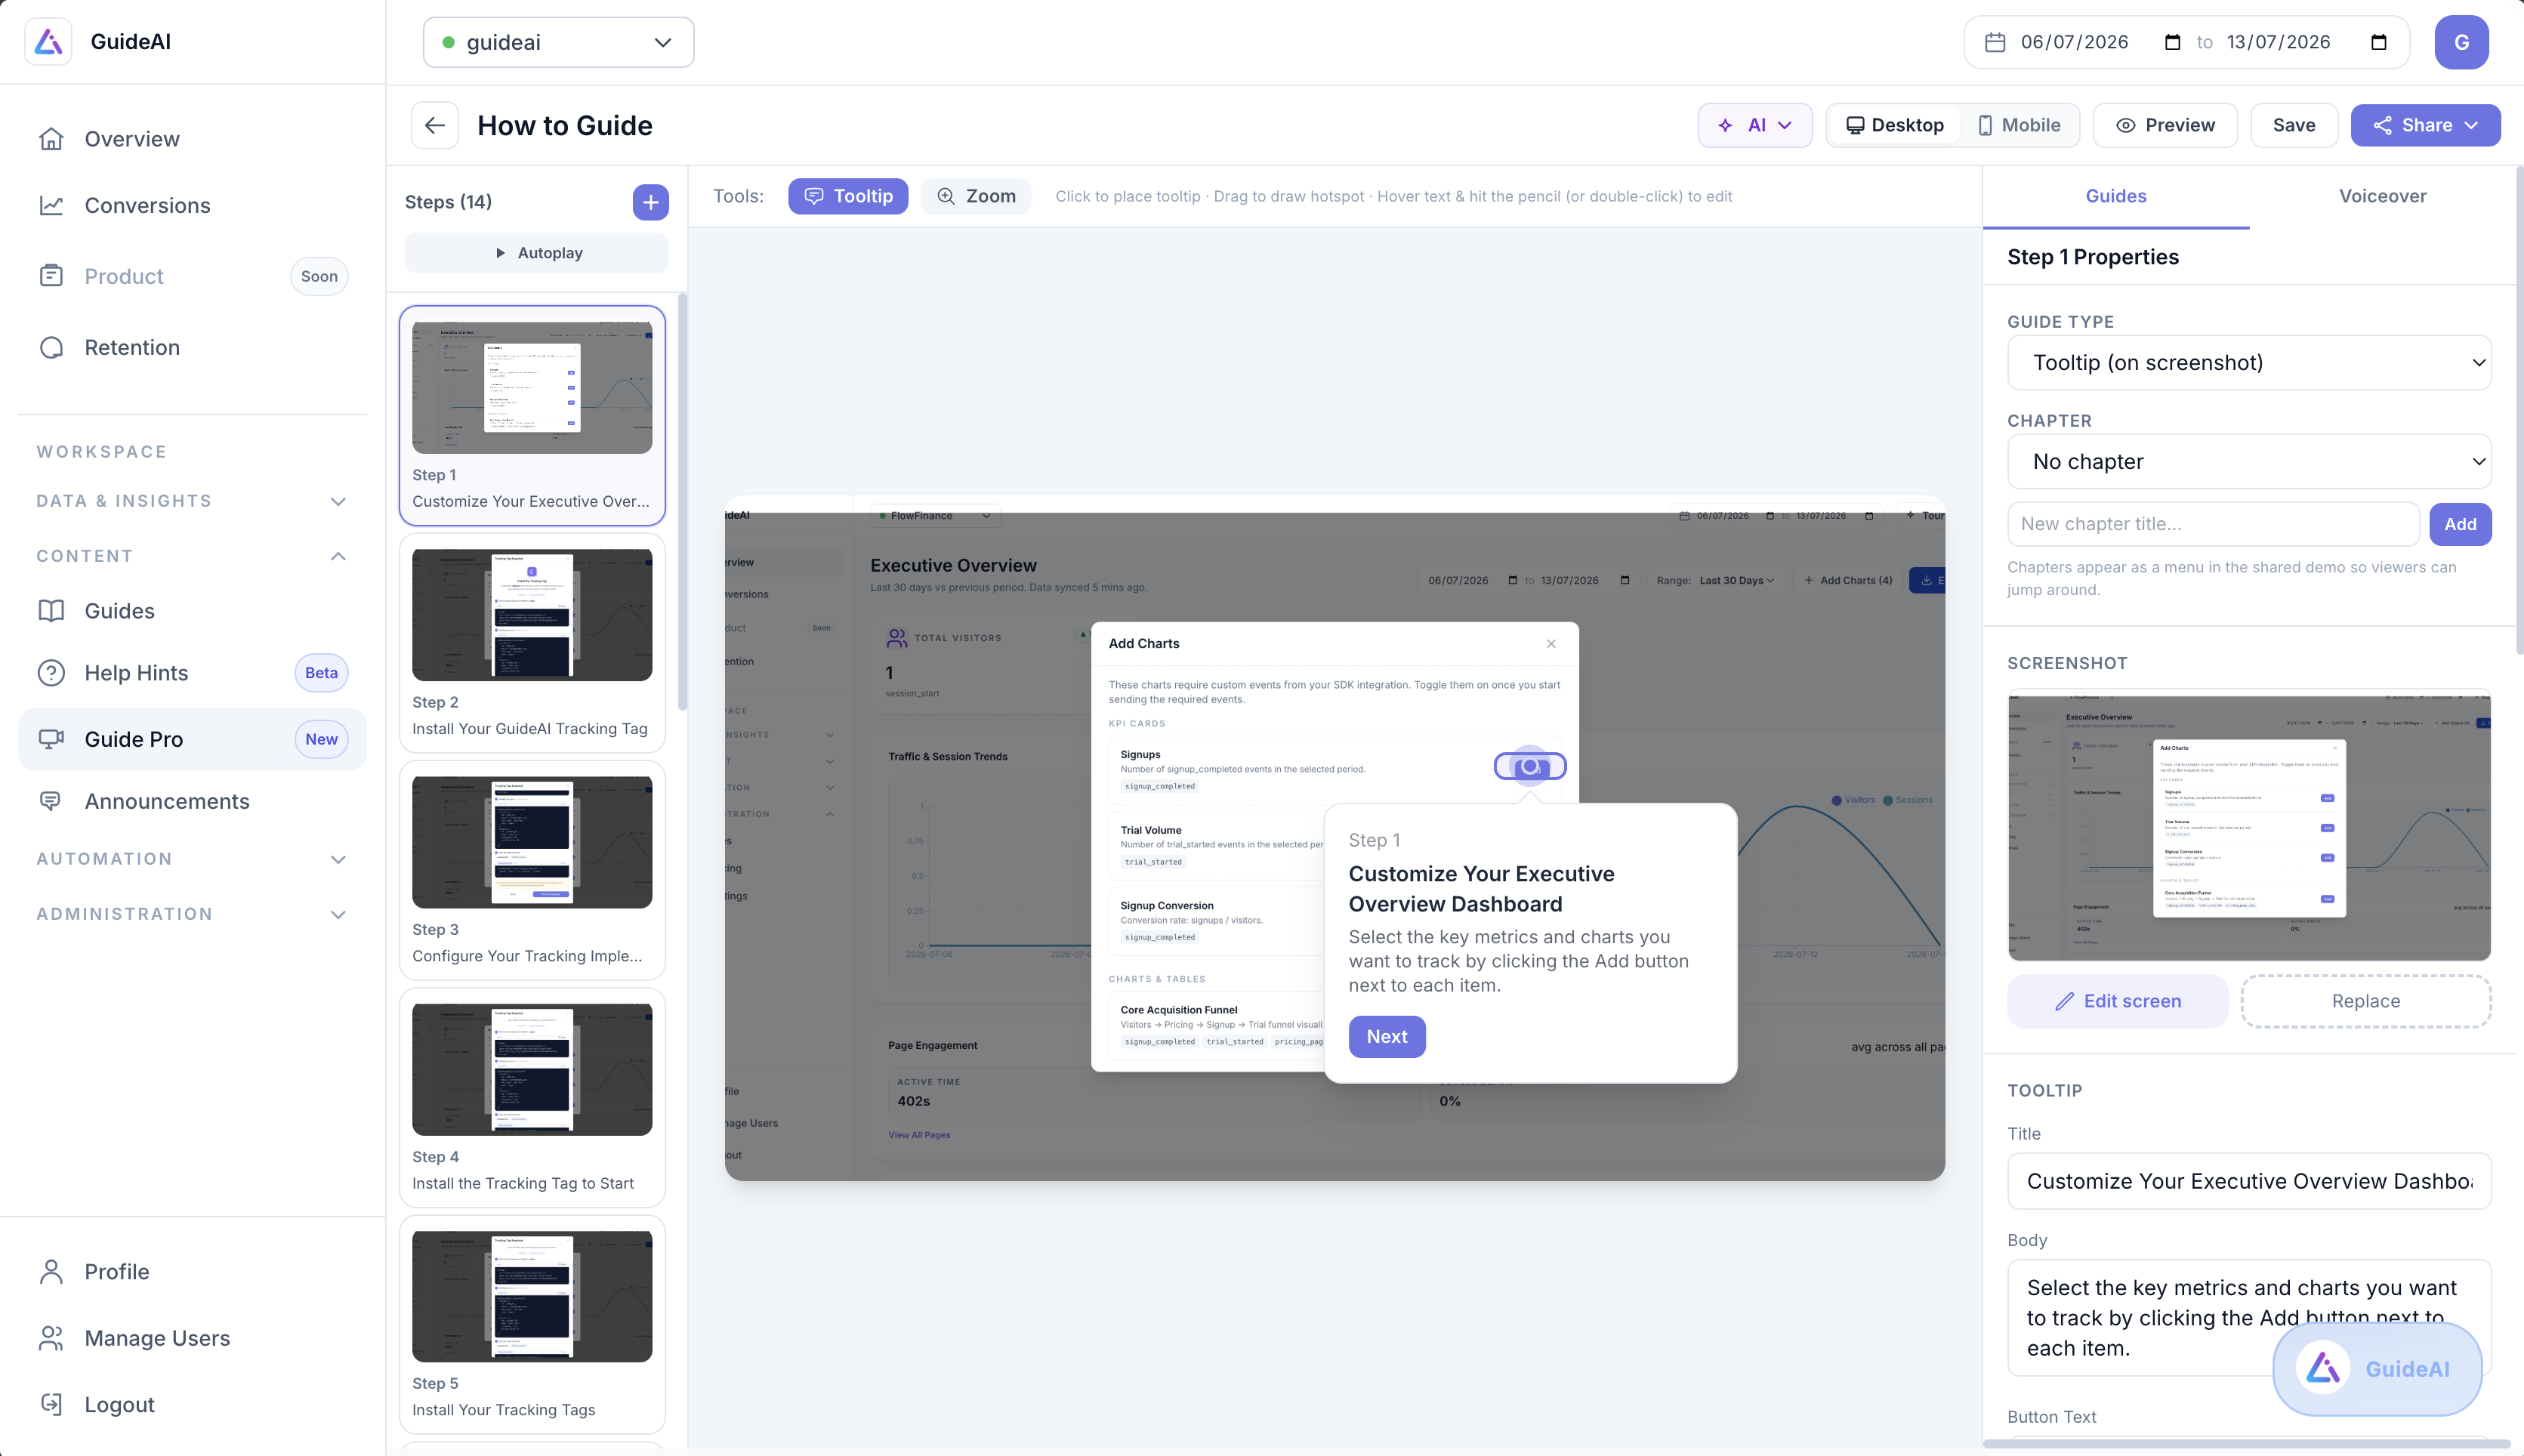The height and width of the screenshot is (1456, 2524).
Task: Open the Chapter dropdown
Action: [2249, 461]
